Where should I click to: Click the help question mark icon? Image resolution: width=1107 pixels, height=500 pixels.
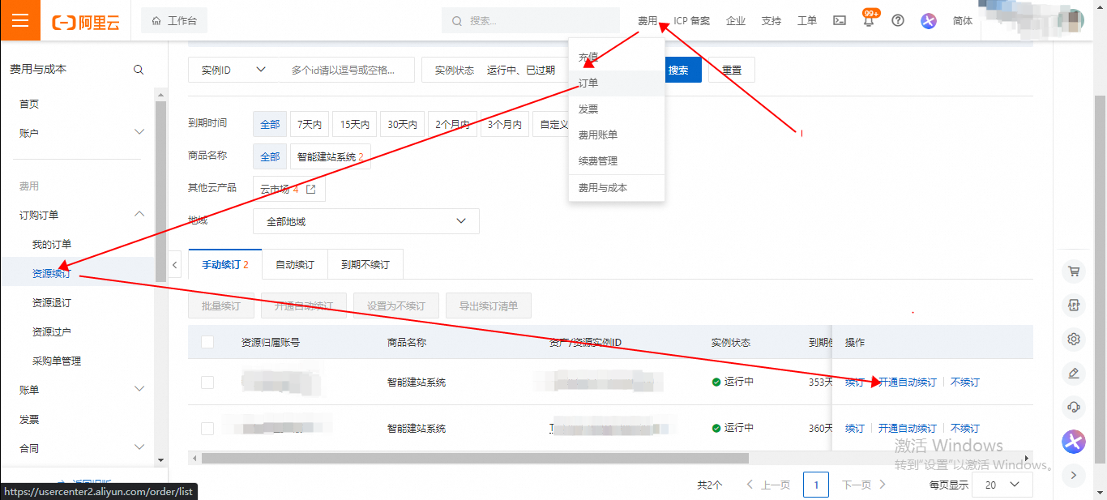pos(898,21)
